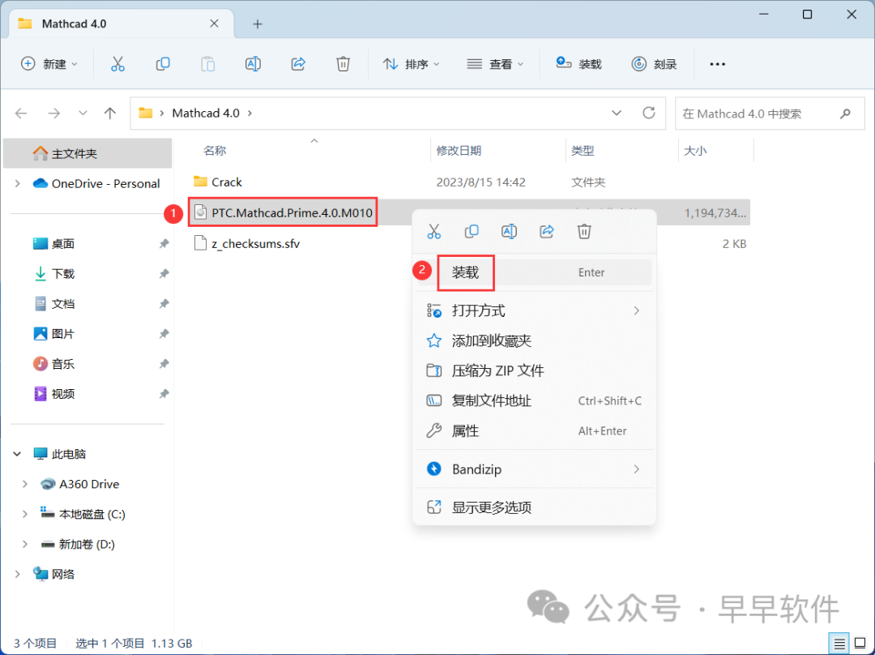The height and width of the screenshot is (655, 875).
Task: Click the chevron after Mathcad 4.0 breadcrumb
Action: pyautogui.click(x=250, y=113)
